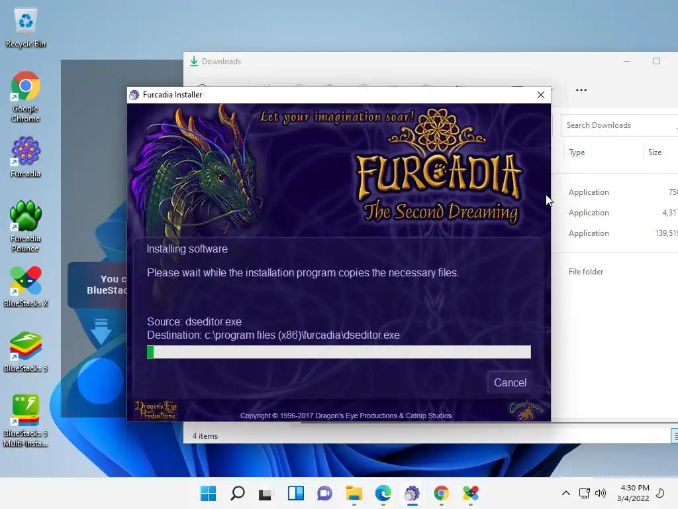Show hidden system tray icons
Viewport: 678px width, 509px height.
tap(565, 493)
